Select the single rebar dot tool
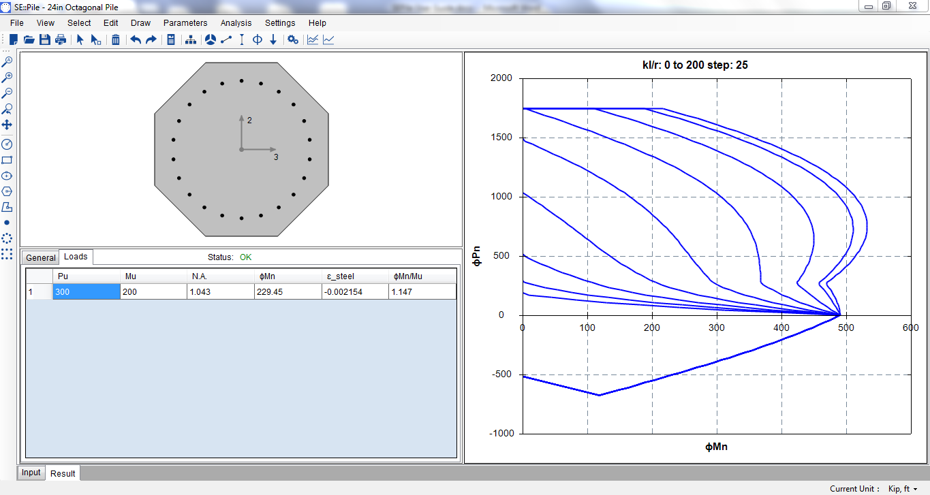This screenshot has height=495, width=930. pos(7,223)
